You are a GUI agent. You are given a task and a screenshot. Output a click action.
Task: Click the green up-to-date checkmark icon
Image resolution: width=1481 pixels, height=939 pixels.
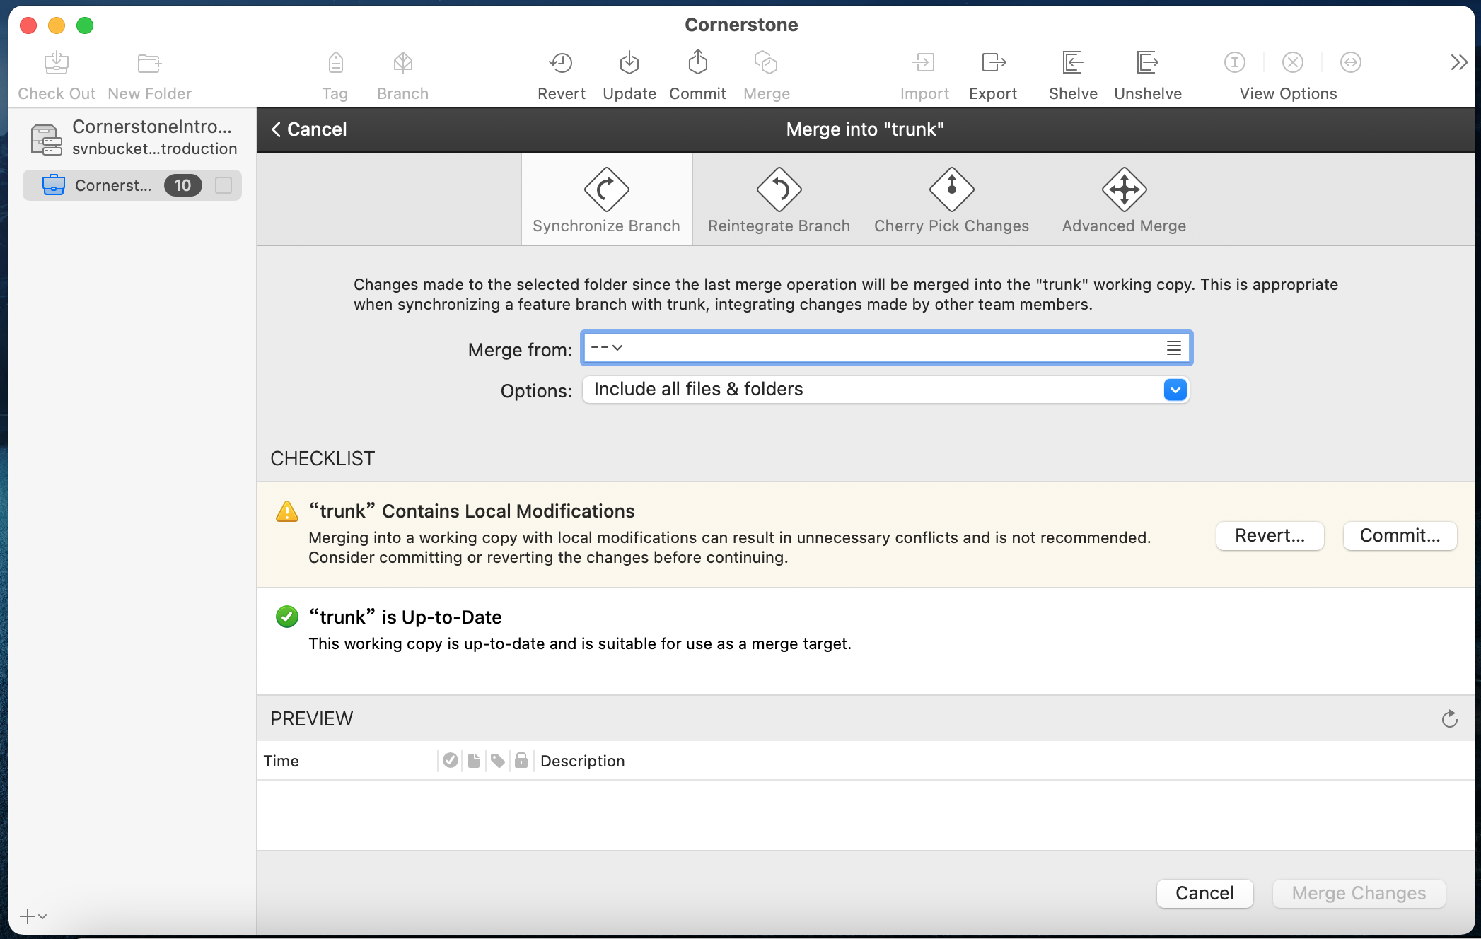tap(287, 617)
